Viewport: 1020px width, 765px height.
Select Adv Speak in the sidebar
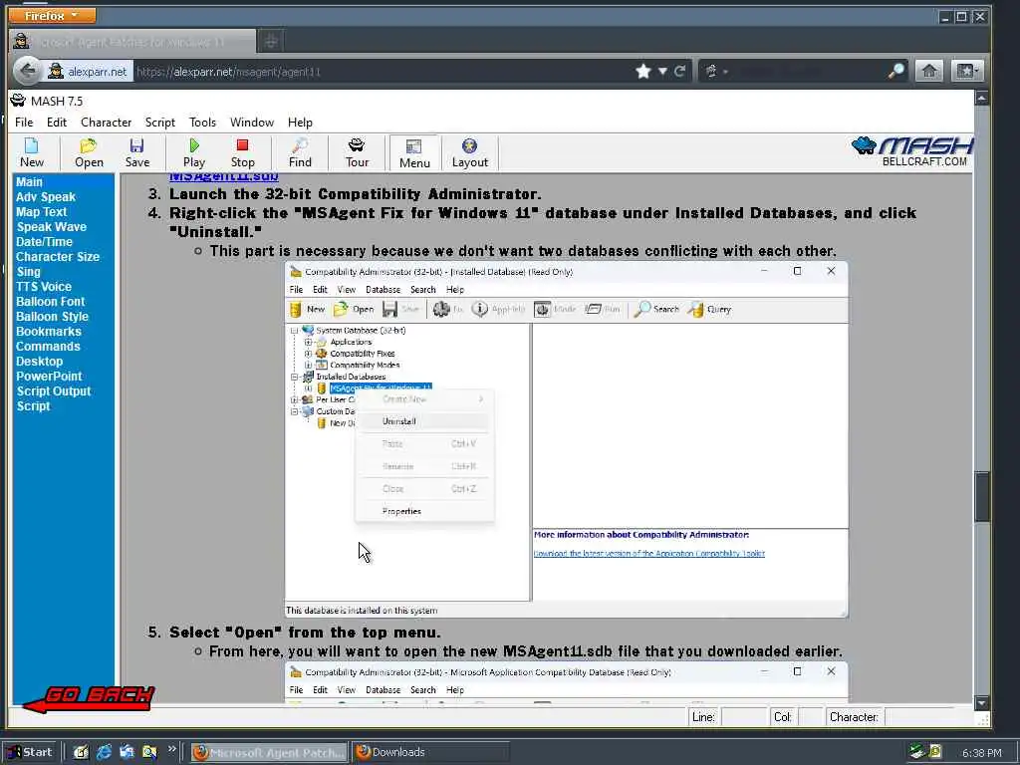(x=46, y=197)
